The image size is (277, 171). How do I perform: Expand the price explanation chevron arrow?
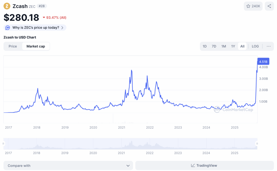point(62,28)
